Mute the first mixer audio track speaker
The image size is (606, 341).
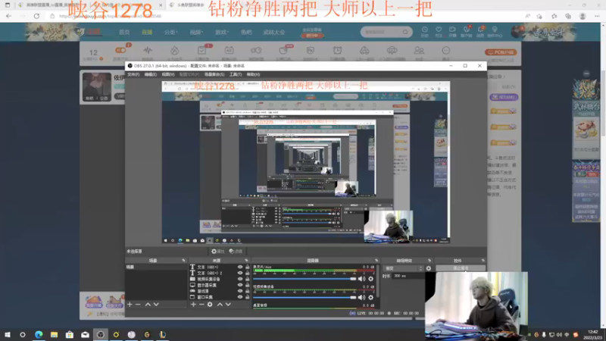[x=362, y=279]
